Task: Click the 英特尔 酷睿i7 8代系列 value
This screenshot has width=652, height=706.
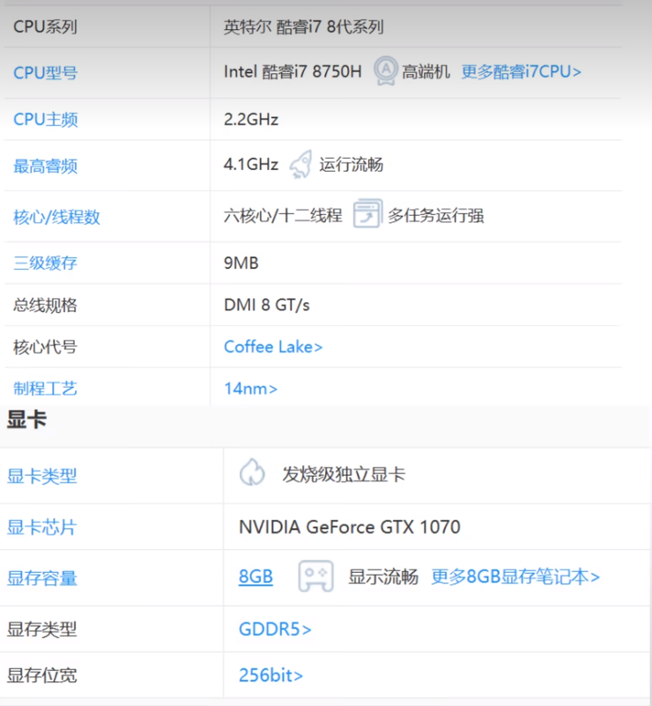Action: point(304,27)
